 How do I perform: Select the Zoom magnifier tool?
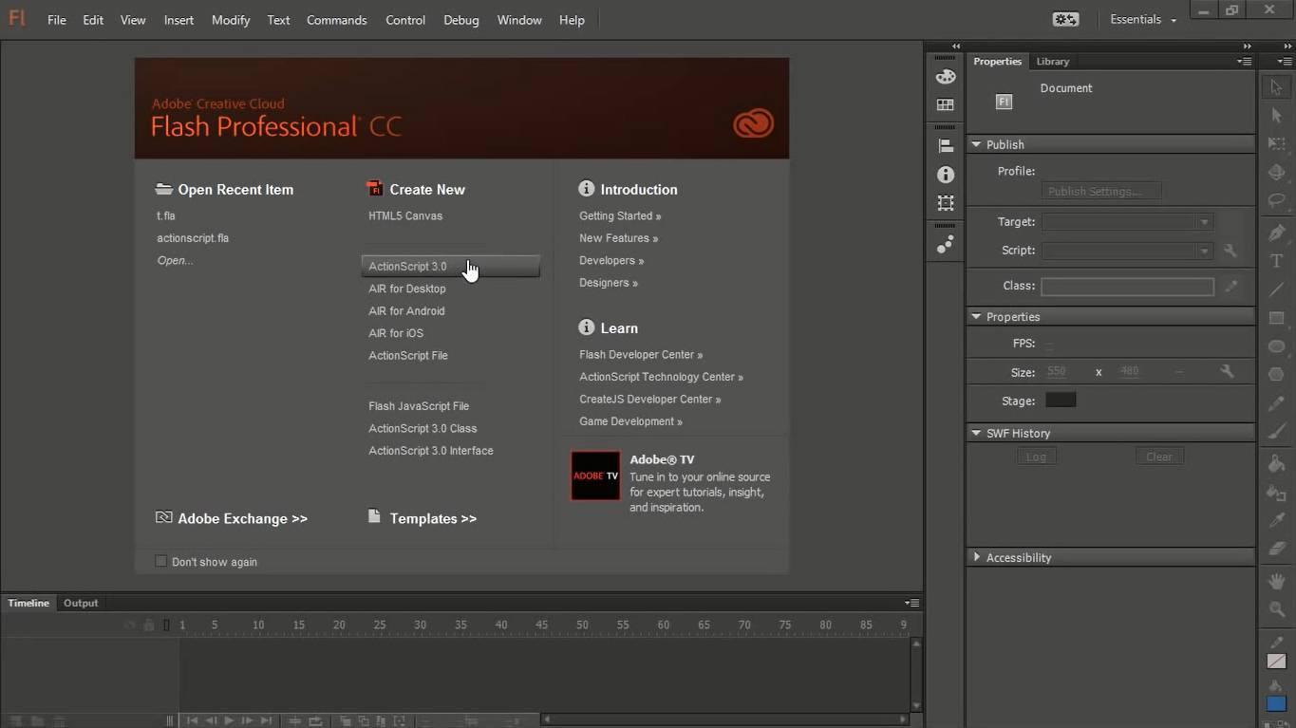(1276, 609)
